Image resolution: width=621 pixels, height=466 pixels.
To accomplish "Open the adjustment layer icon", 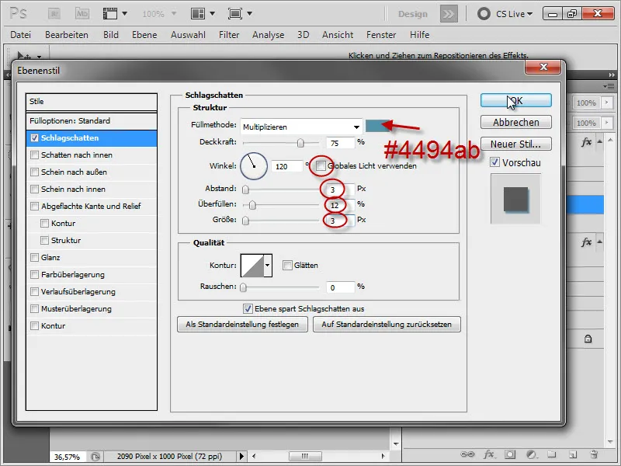I will (x=531, y=454).
